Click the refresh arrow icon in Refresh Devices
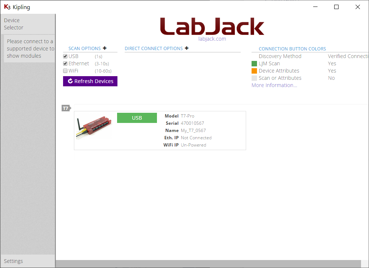This screenshot has height=268, width=369. (70, 81)
